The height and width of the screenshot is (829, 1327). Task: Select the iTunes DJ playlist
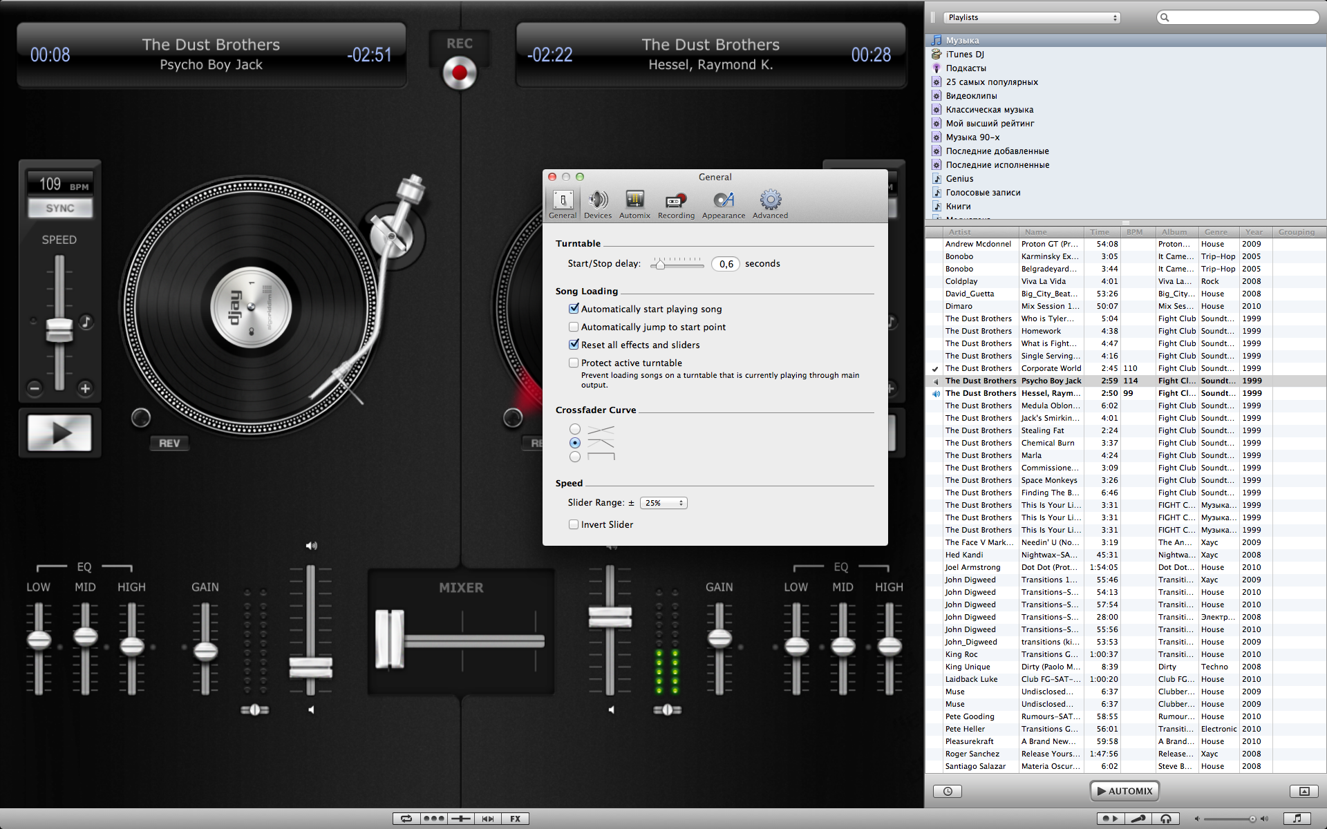1126,55
